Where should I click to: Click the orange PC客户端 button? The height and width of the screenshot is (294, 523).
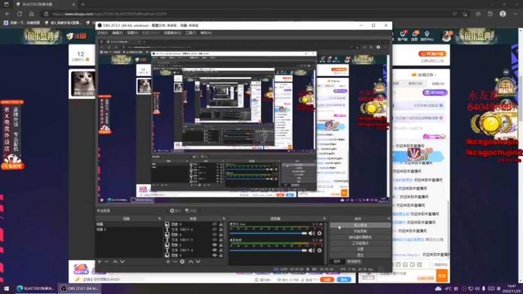tap(432, 54)
